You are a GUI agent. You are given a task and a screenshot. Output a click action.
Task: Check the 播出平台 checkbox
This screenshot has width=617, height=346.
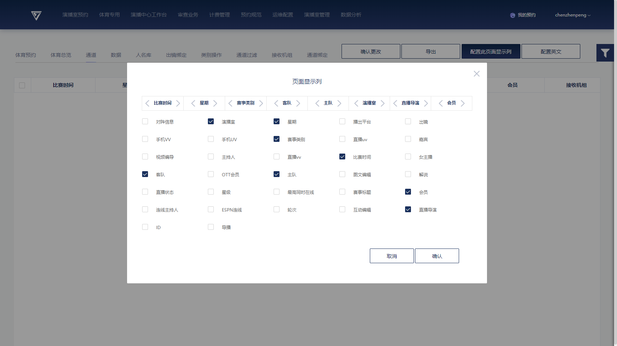342,121
